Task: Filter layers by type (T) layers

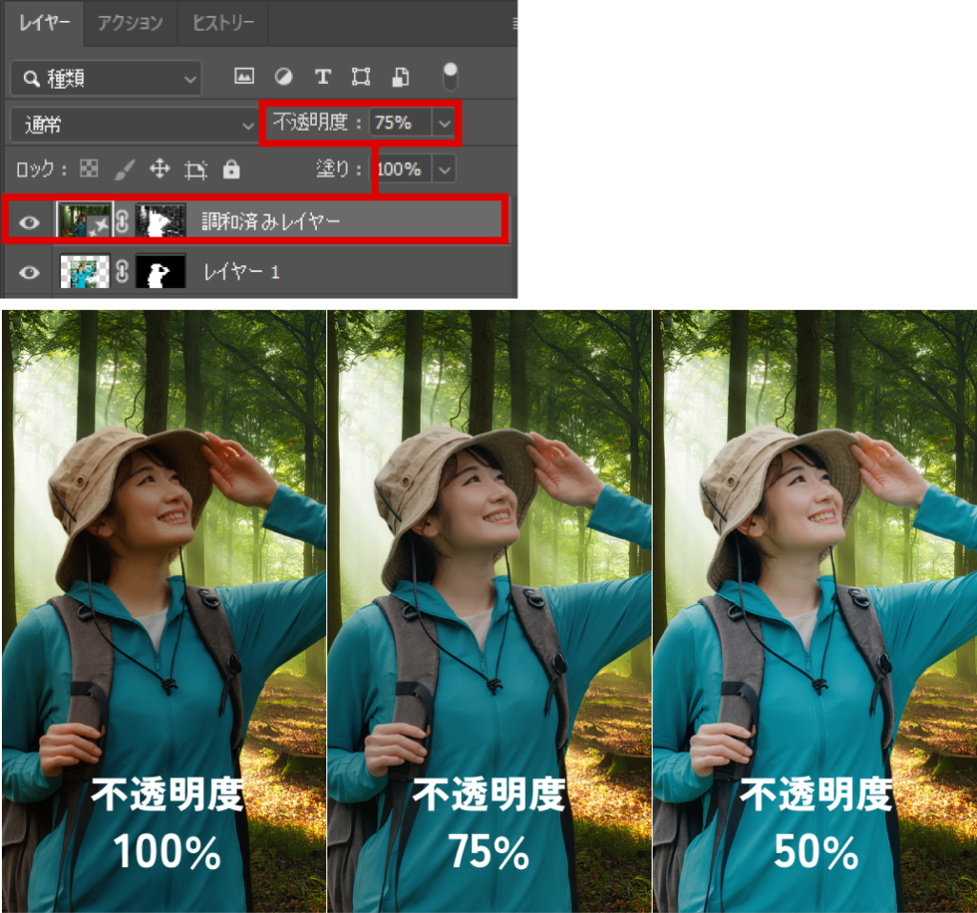Action: [x=322, y=77]
